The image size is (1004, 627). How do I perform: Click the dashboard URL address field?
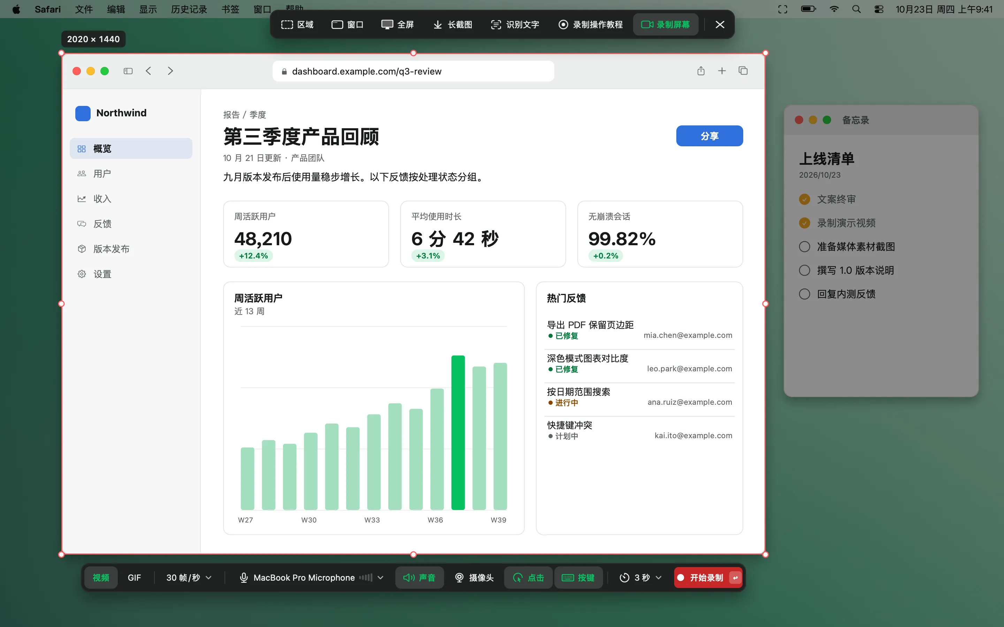[x=413, y=71]
